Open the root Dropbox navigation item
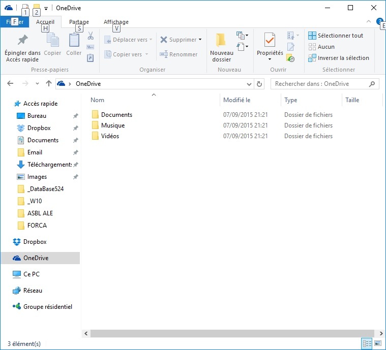Viewport: 386px width, 350px height. (x=35, y=242)
